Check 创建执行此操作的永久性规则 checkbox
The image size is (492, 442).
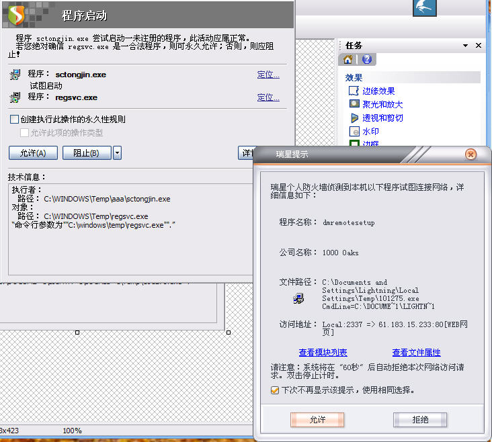[x=14, y=119]
